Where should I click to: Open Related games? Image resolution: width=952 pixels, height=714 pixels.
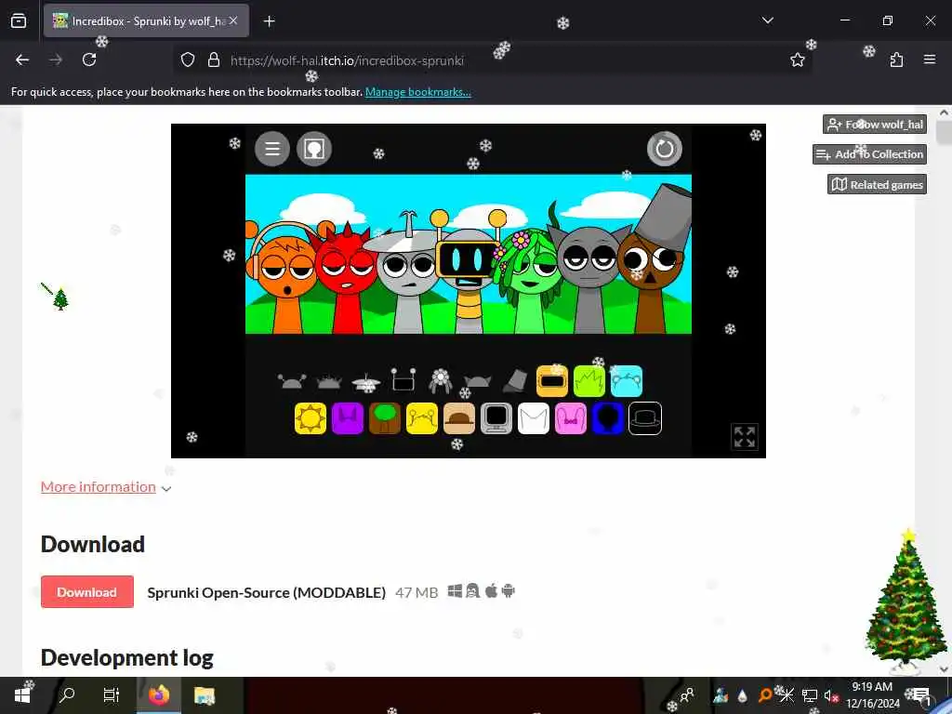coord(877,185)
